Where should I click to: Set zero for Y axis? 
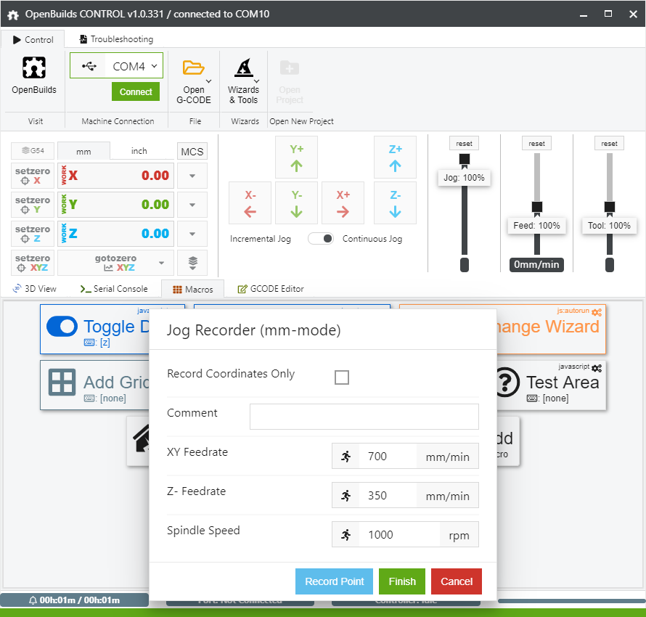click(x=33, y=205)
